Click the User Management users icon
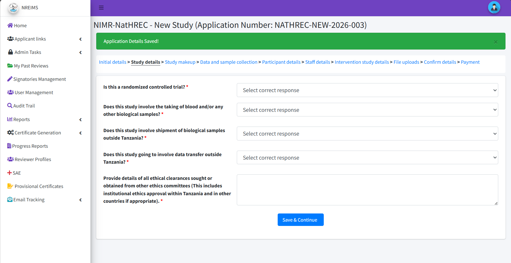Image resolution: width=511 pixels, height=263 pixels. [x=10, y=92]
